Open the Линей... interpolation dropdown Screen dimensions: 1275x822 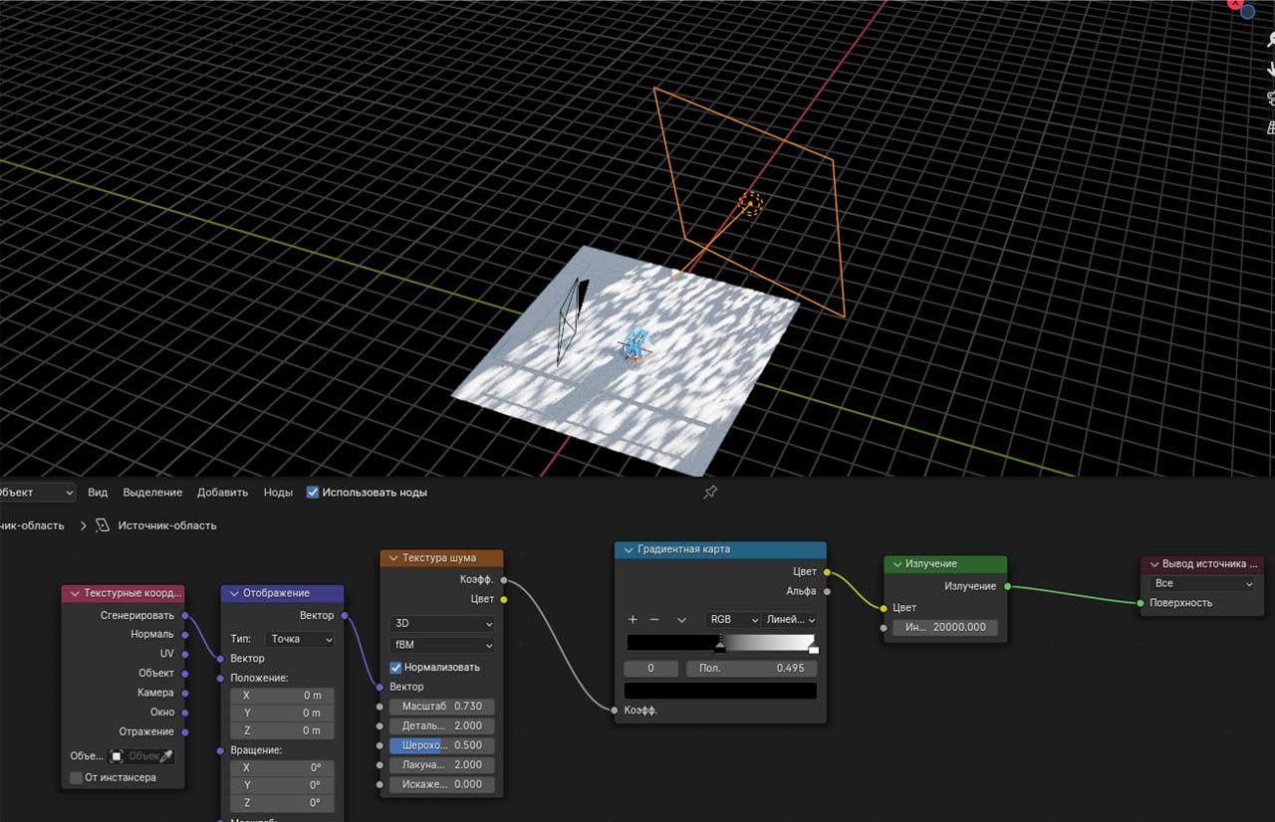790,620
